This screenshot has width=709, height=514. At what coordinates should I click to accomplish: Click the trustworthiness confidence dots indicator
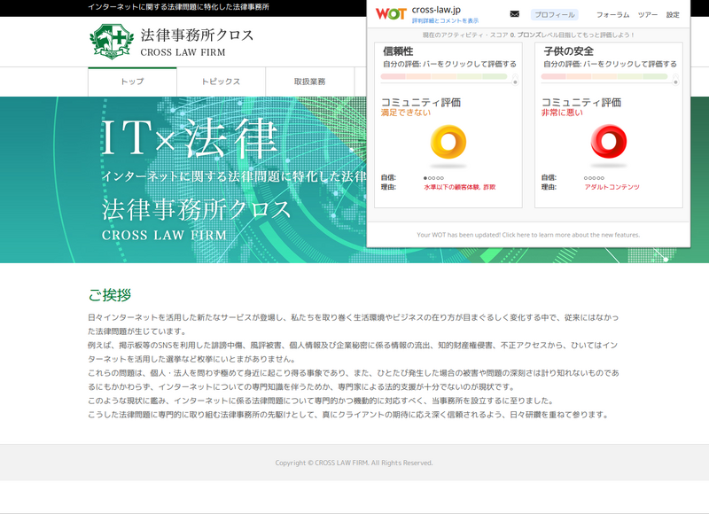(x=433, y=178)
